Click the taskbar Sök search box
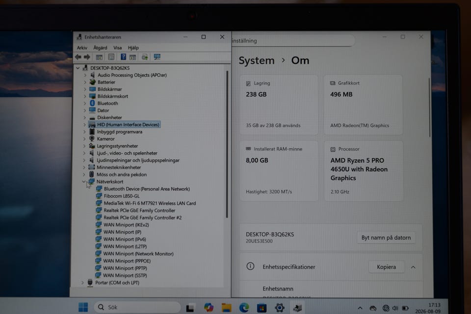The image size is (471, 314). (x=137, y=307)
